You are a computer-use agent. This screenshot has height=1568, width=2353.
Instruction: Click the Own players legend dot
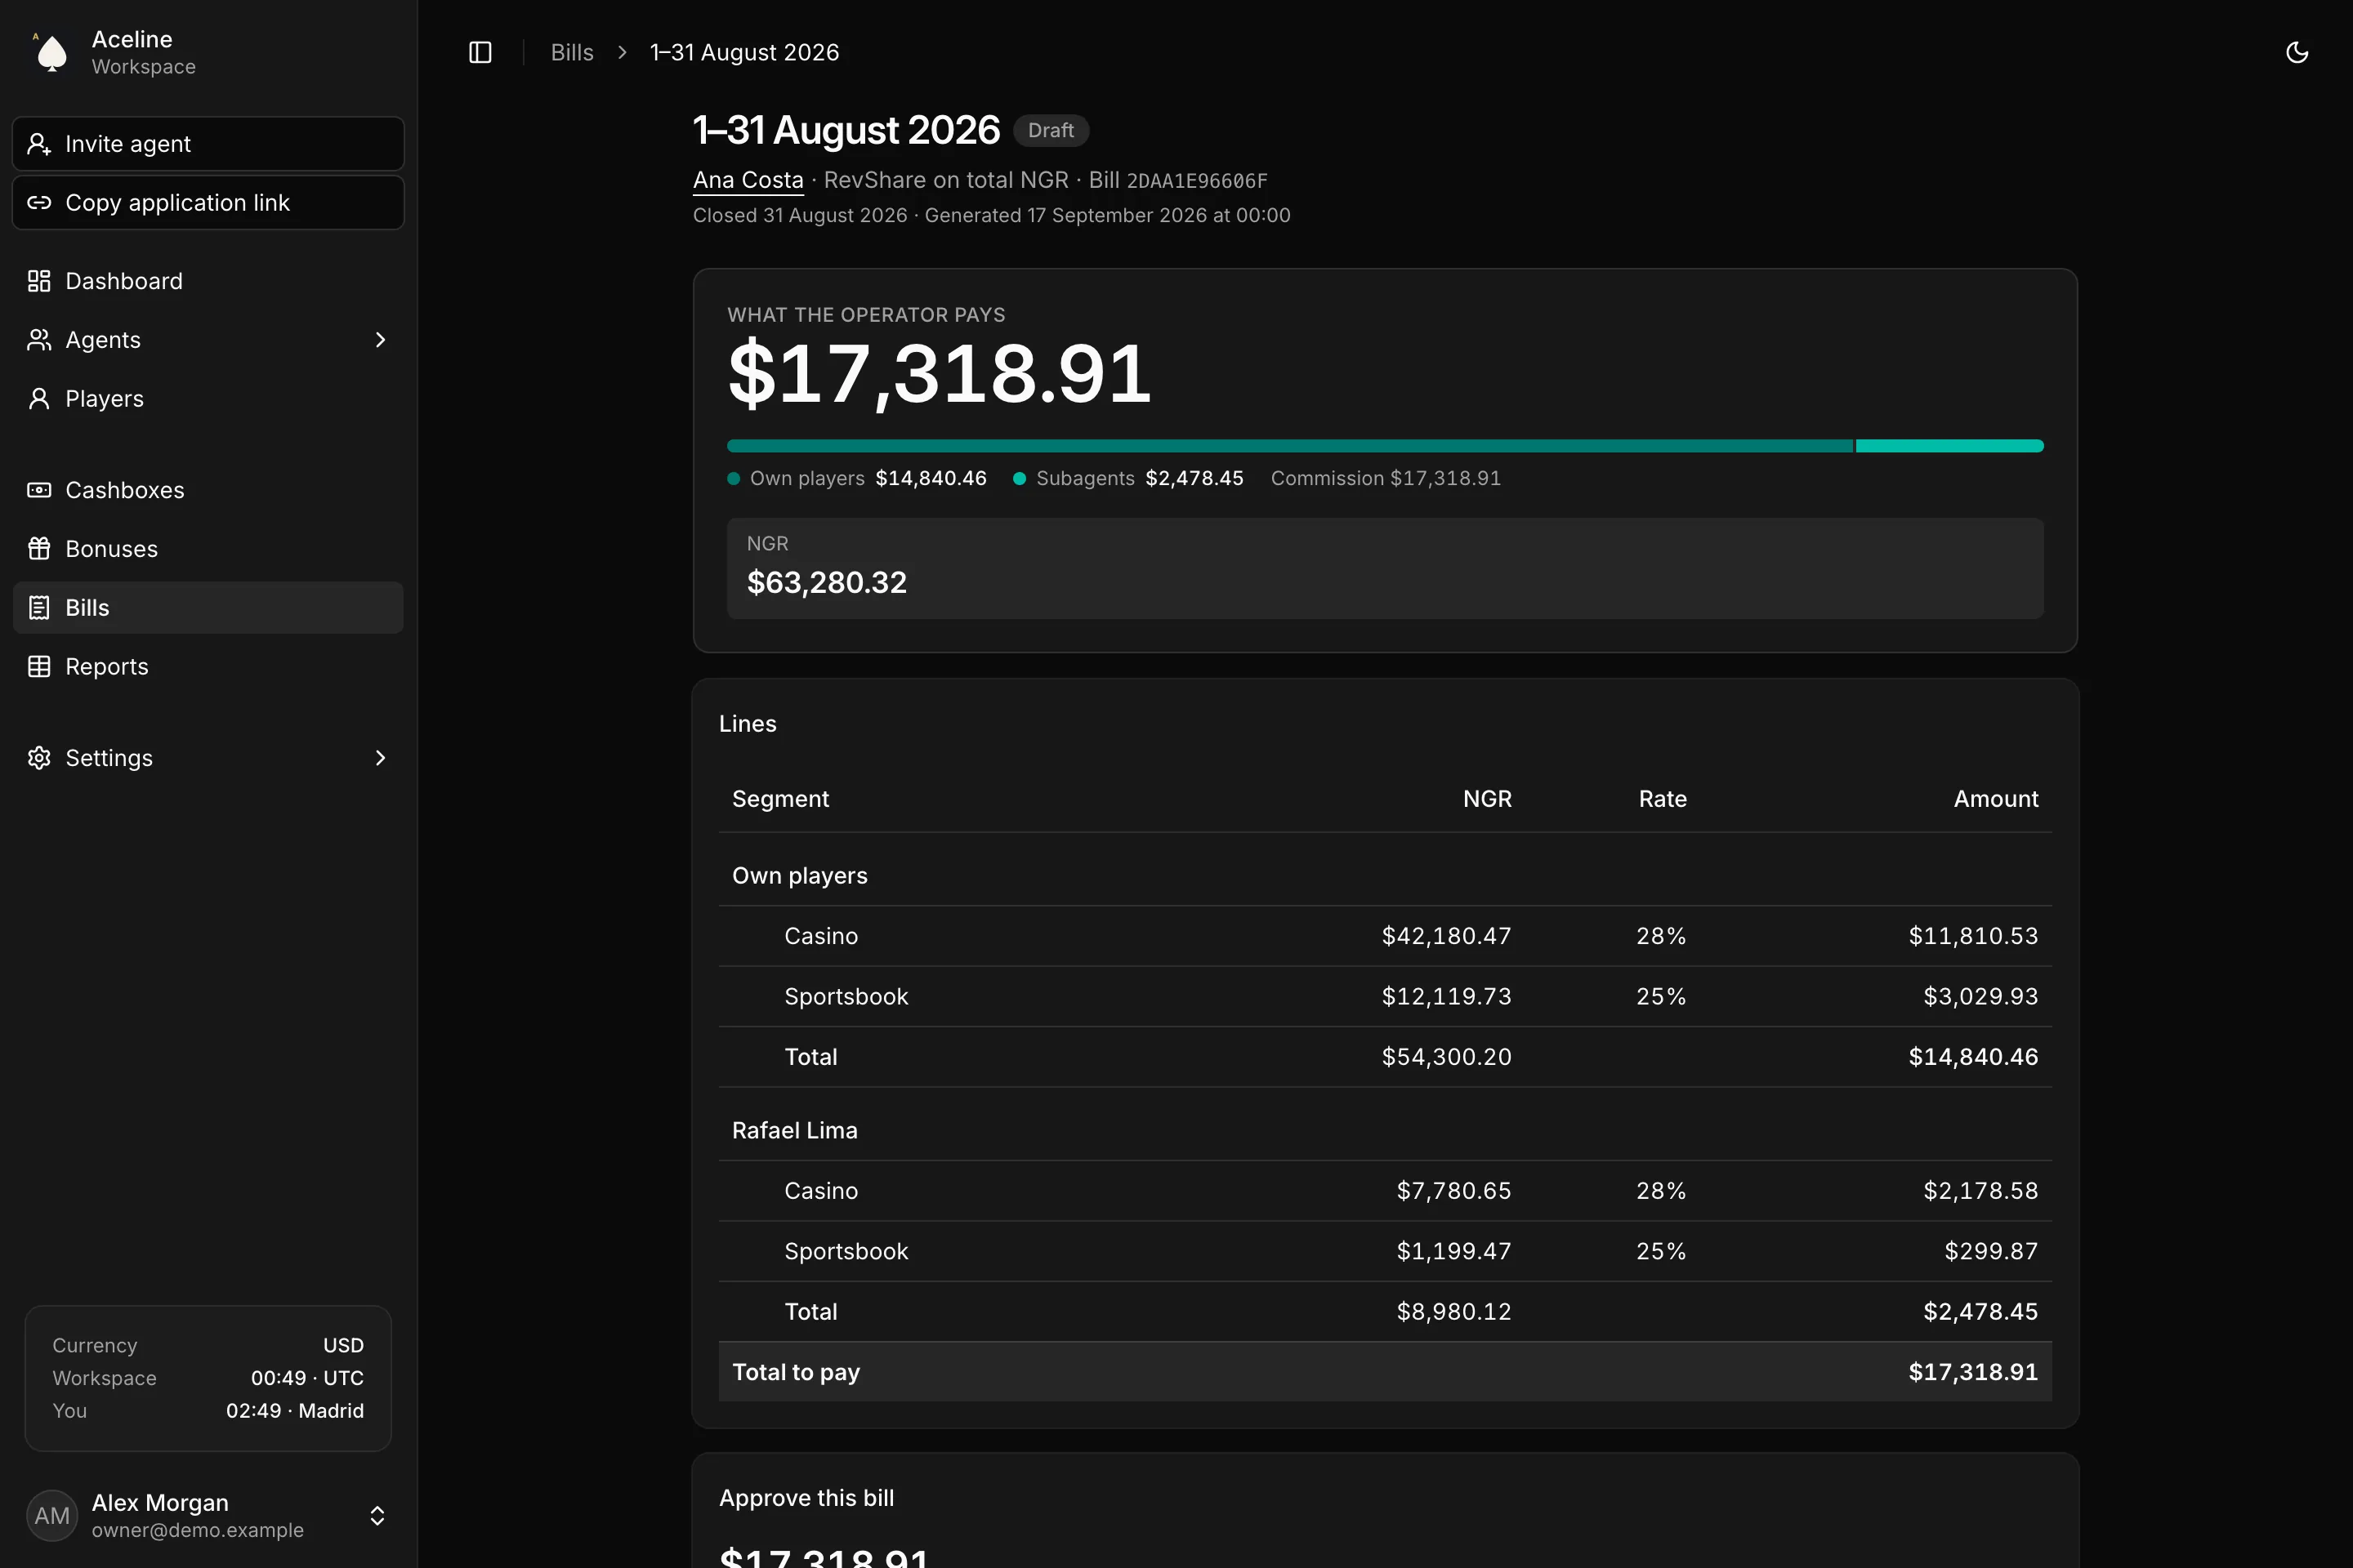(x=734, y=479)
